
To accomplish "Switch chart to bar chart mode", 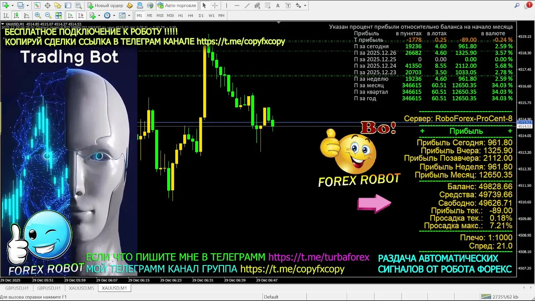I will (6, 15).
